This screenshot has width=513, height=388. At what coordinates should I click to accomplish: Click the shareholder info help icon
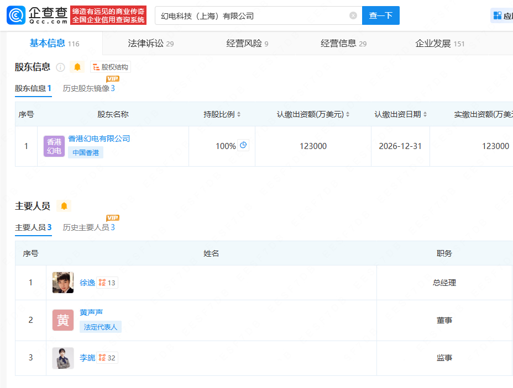point(60,67)
